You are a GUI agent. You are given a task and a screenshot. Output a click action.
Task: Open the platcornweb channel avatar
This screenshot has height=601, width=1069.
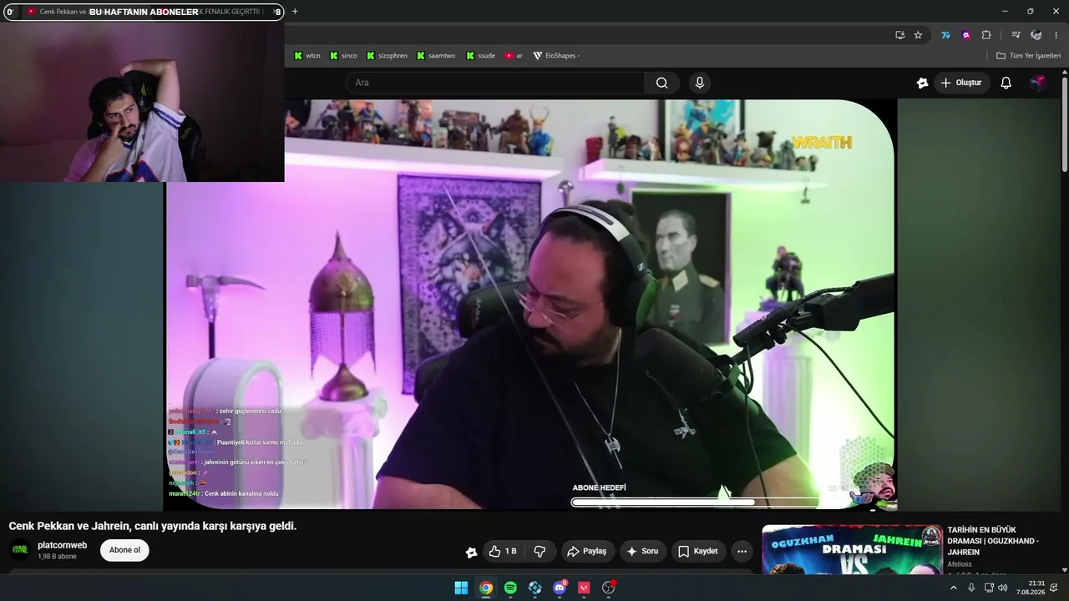click(x=19, y=550)
